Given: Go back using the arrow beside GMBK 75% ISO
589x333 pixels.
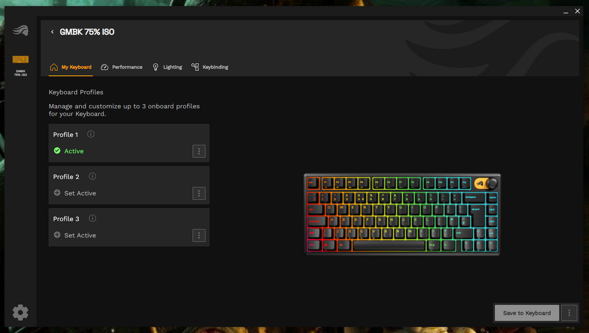Looking at the screenshot, I should [52, 32].
